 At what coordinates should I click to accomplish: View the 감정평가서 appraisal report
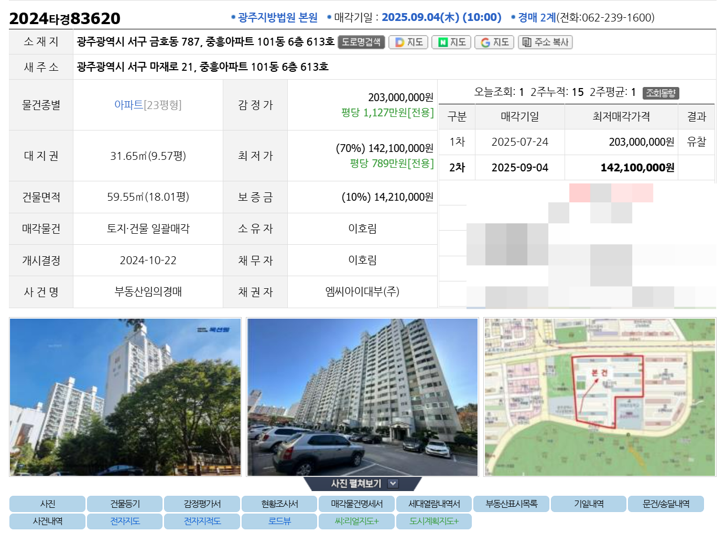[x=202, y=504]
